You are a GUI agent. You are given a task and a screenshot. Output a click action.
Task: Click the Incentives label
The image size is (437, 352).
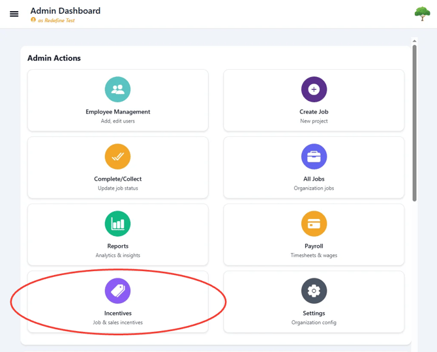tap(118, 313)
